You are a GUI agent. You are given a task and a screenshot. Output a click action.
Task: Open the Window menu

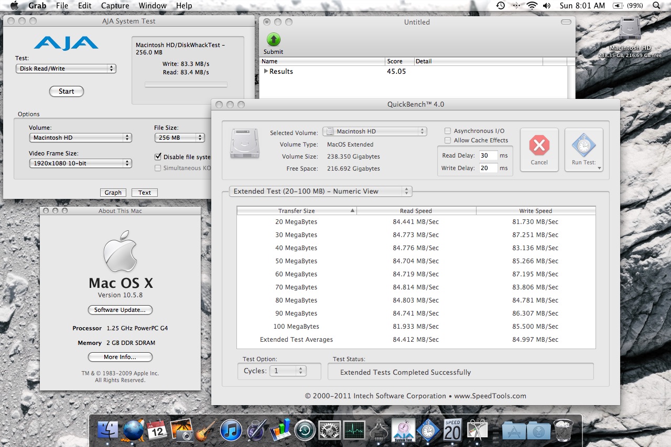[153, 6]
